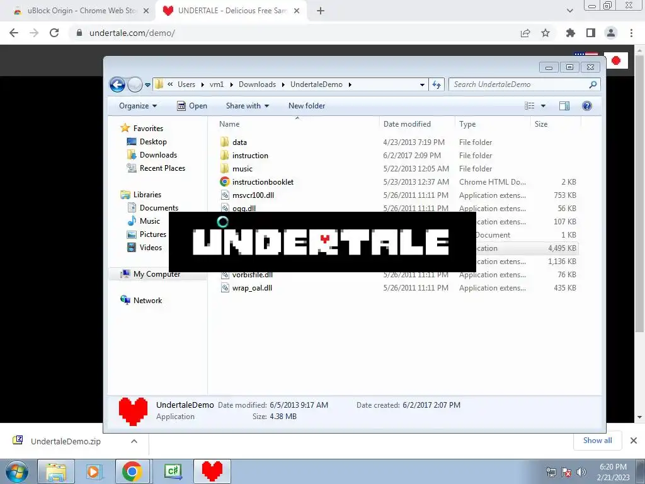Screen dimensions: 645x484
Task: Open the Share with menu
Action: (247, 106)
